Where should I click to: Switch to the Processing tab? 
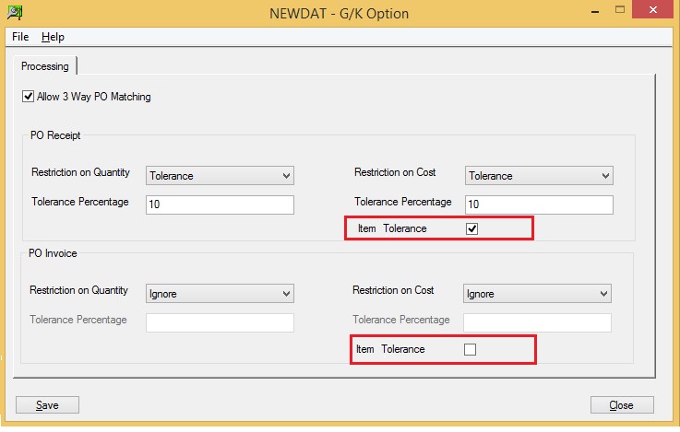(45, 66)
